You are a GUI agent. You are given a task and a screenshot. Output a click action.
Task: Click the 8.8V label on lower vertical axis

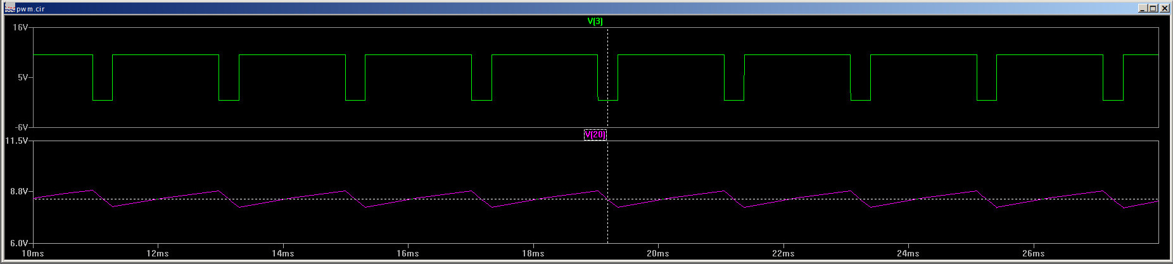point(18,191)
